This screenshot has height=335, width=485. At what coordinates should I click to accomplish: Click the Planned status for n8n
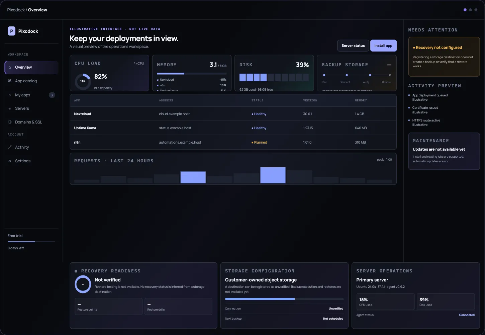coord(259,143)
